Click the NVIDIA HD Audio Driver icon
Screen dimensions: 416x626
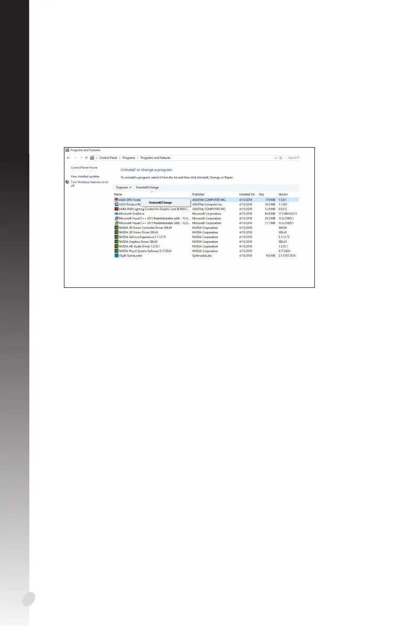pos(116,247)
